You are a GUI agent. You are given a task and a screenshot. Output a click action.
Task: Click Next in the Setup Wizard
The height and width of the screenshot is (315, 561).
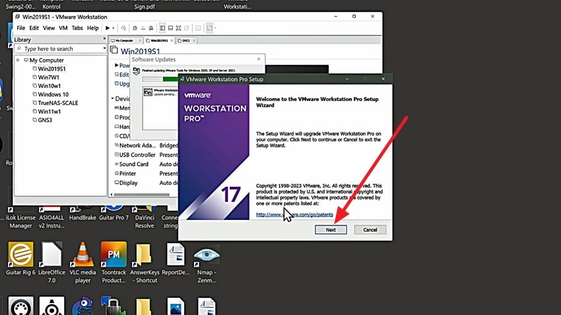(x=331, y=230)
